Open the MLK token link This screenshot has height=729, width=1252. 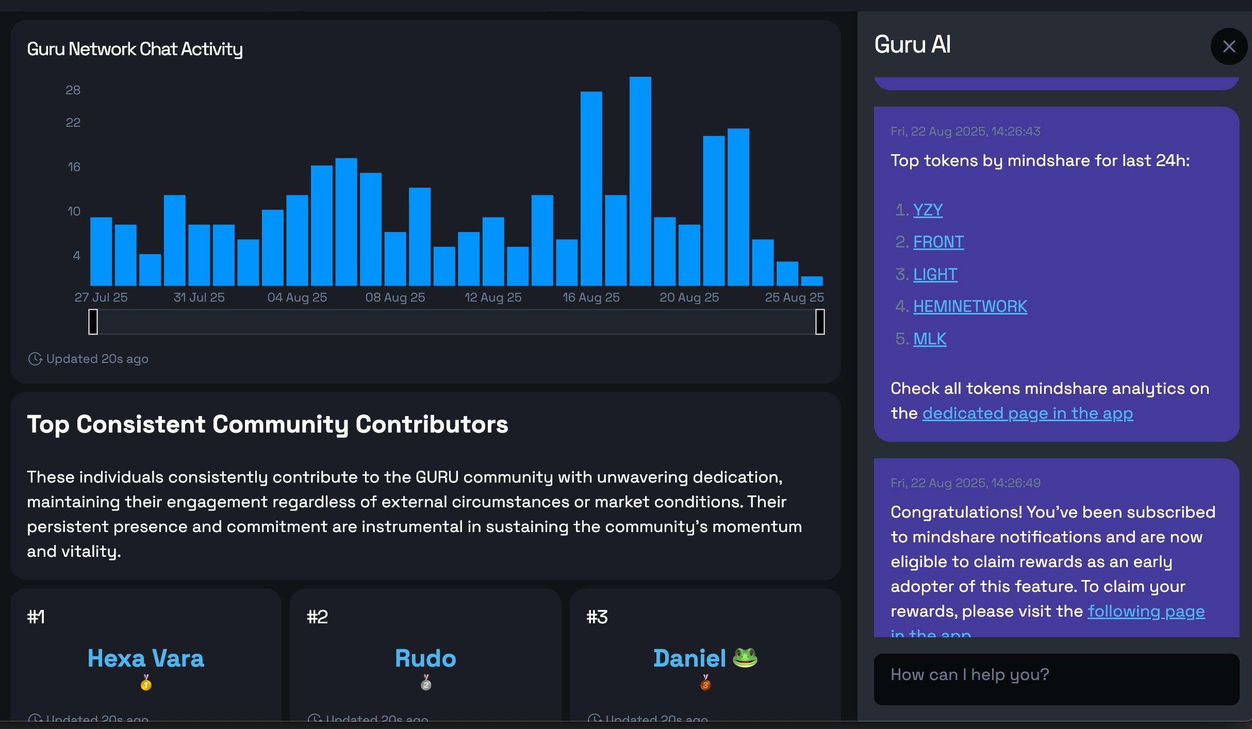[930, 339]
